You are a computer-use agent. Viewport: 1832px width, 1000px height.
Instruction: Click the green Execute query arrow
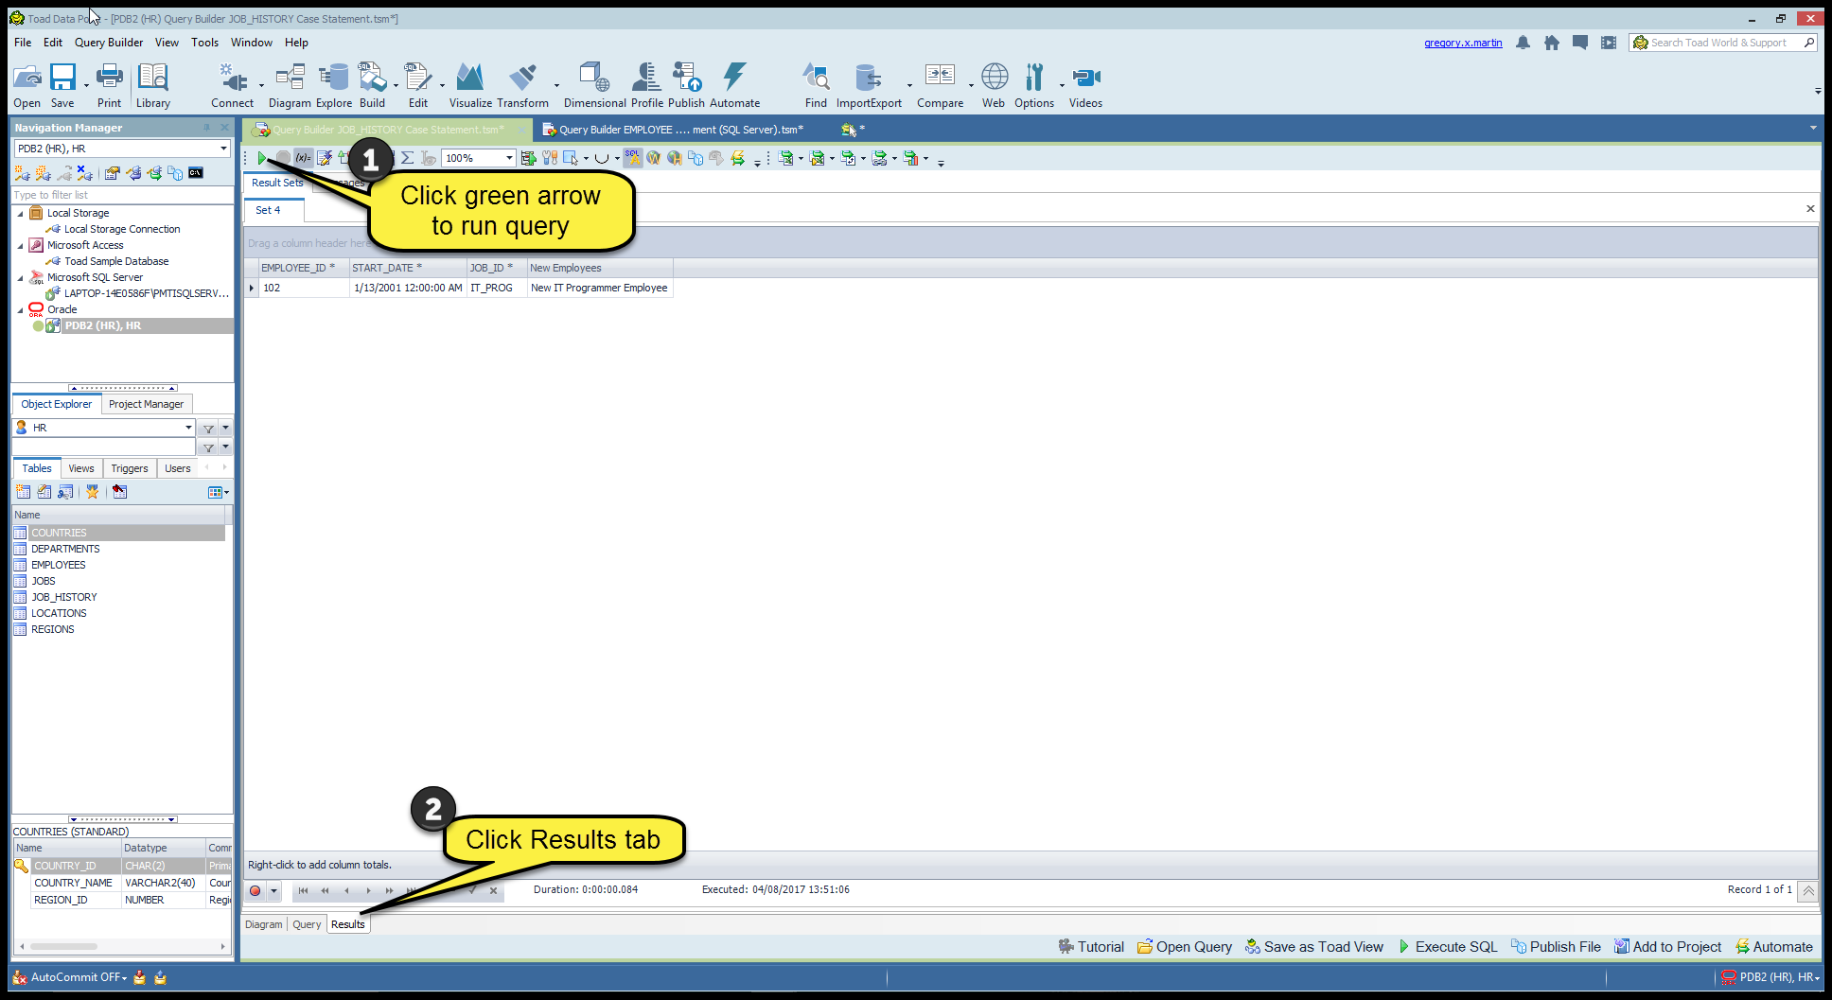click(262, 158)
